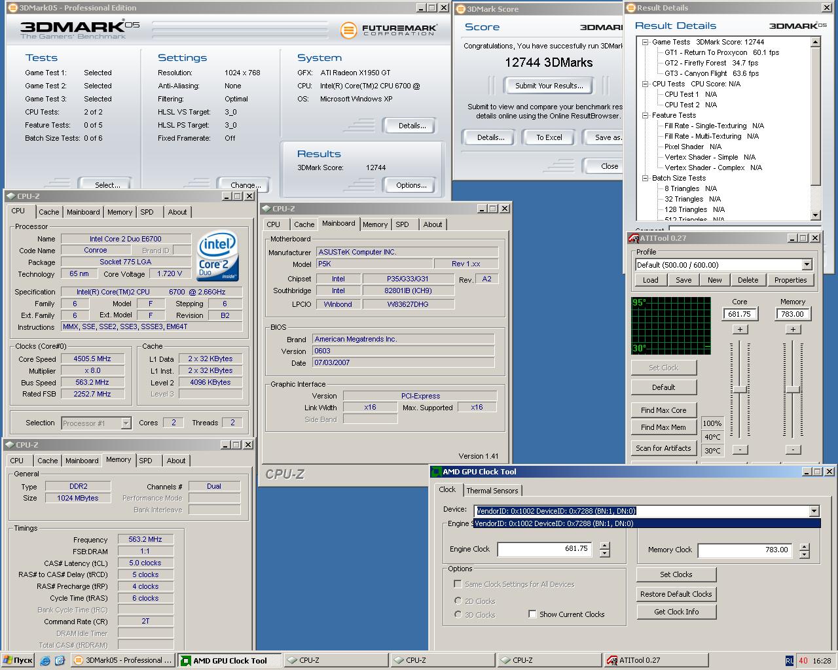Image resolution: width=838 pixels, height=670 pixels.
Task: Open the SPD tab in CPU-Z Mainboard window
Action: click(402, 224)
